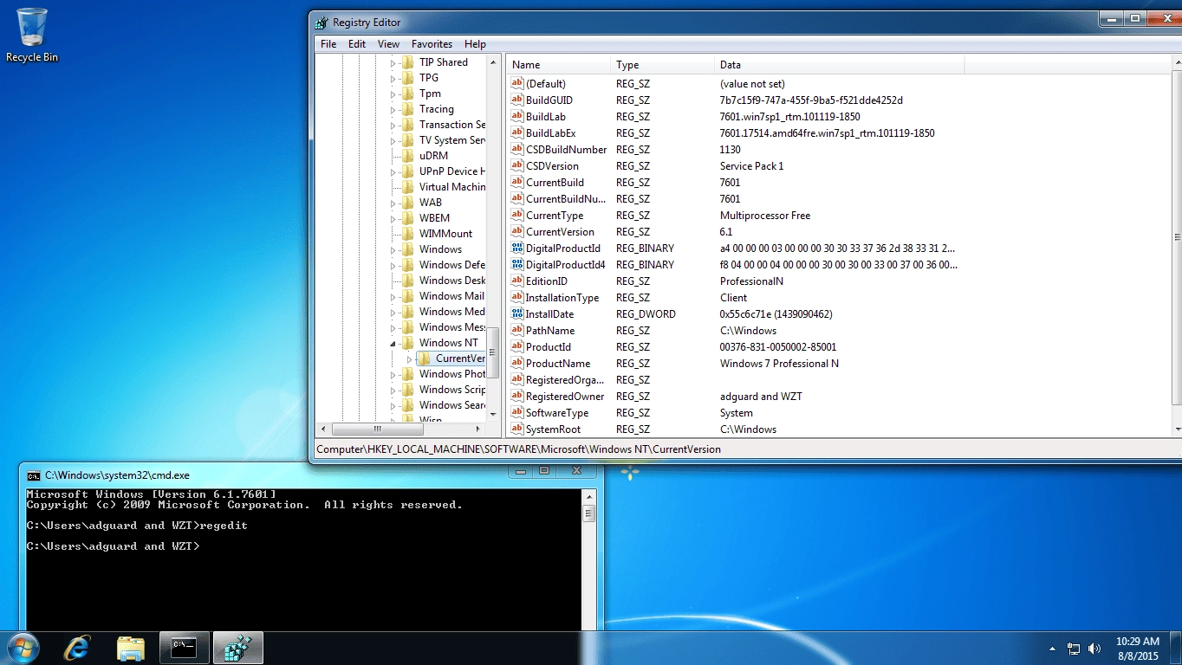Click the values pane vertical scrollbar thumb
Viewport: 1182px width, 665px height.
(1176, 237)
